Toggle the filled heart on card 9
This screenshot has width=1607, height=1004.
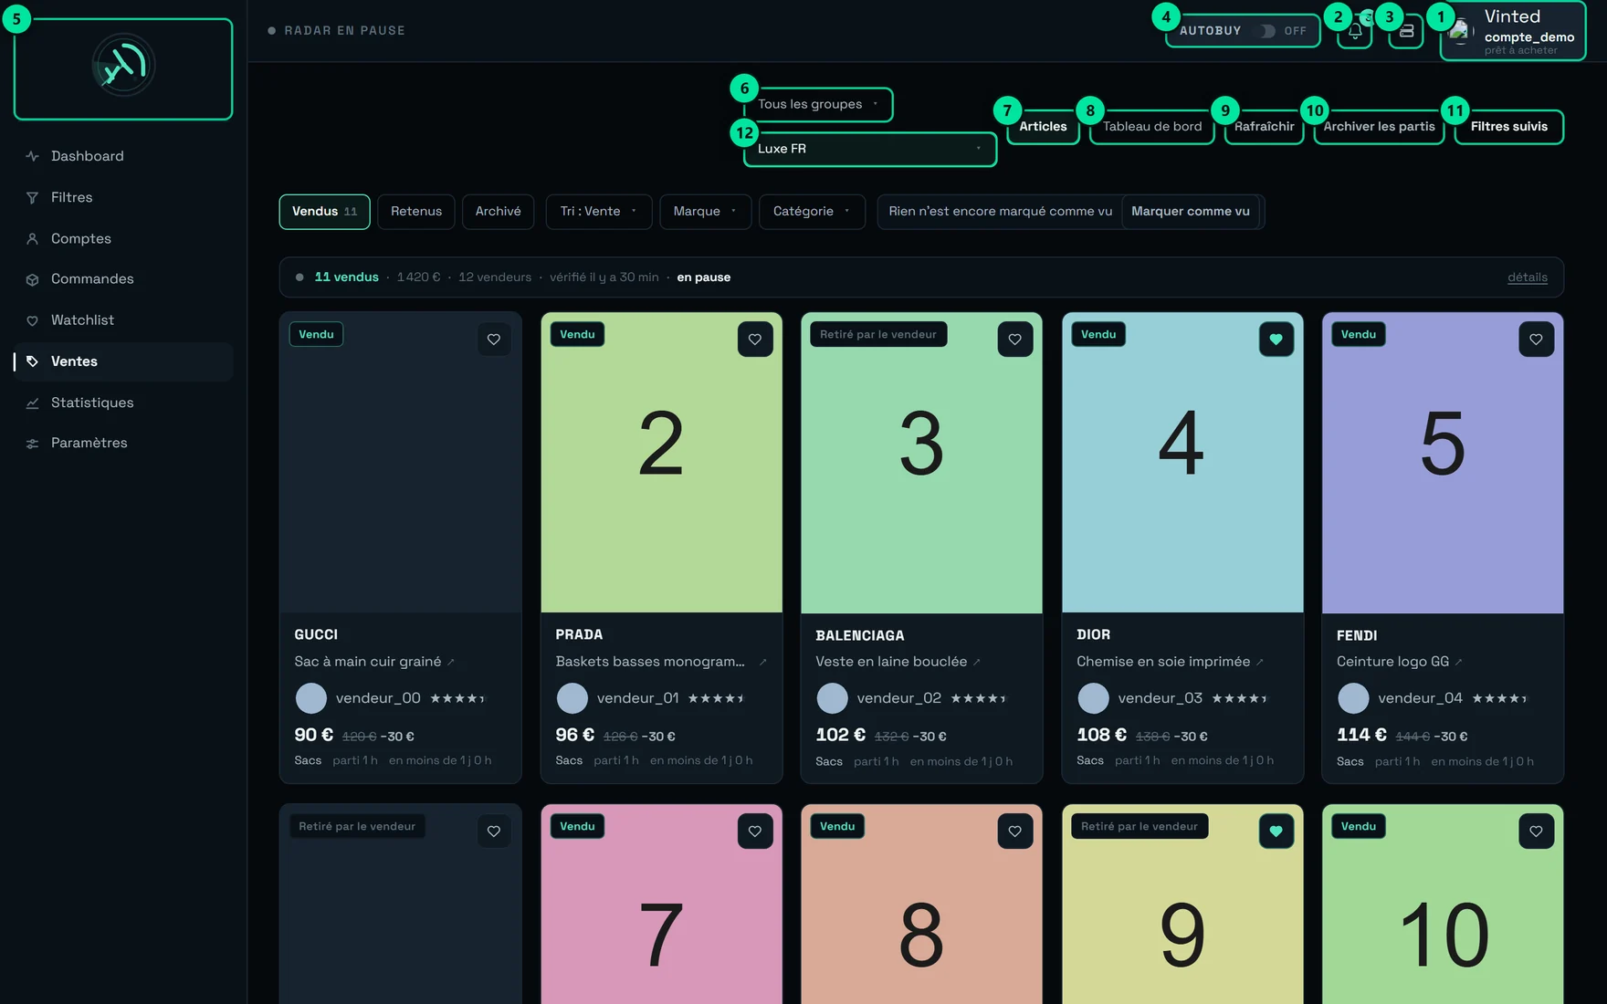tap(1276, 831)
